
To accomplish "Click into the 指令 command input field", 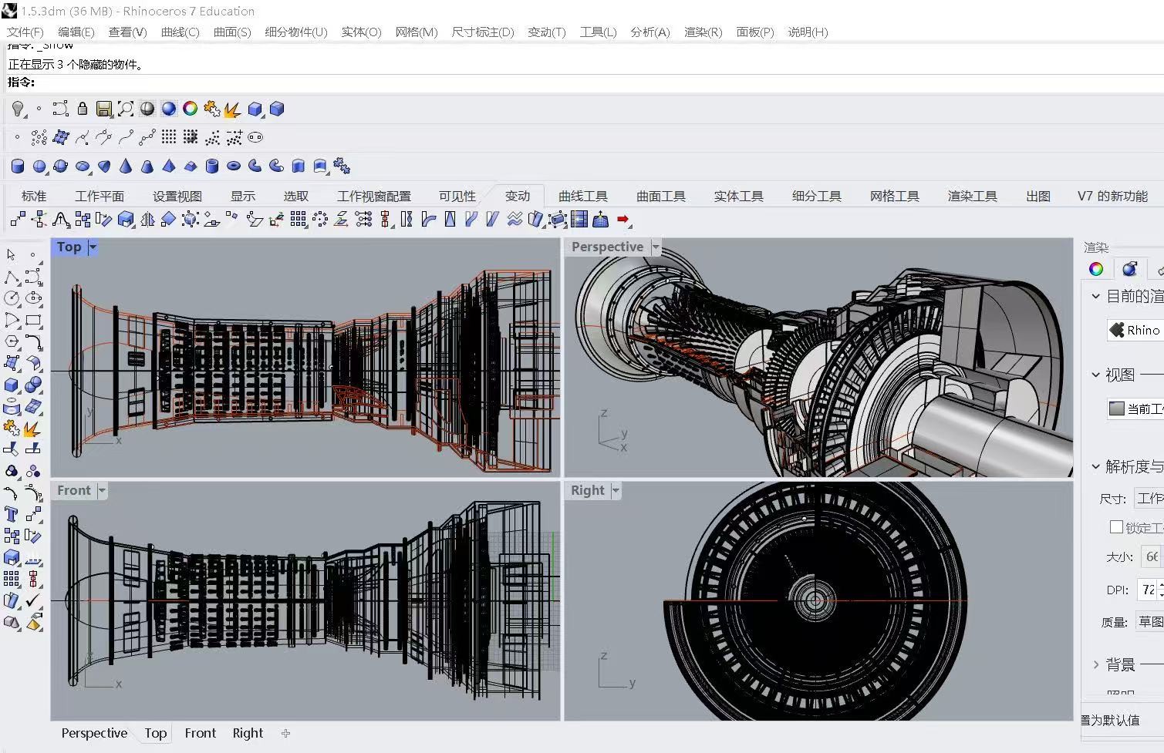I will pyautogui.click(x=599, y=82).
